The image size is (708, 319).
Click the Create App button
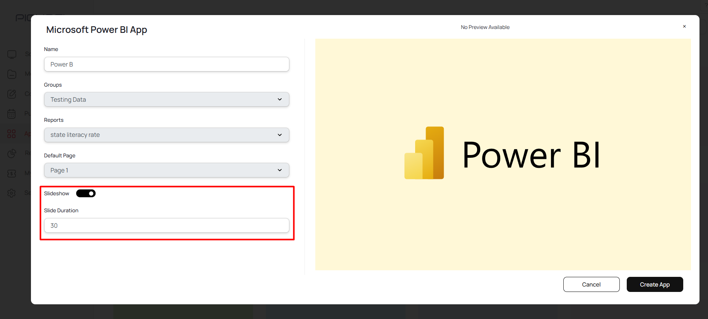click(655, 285)
